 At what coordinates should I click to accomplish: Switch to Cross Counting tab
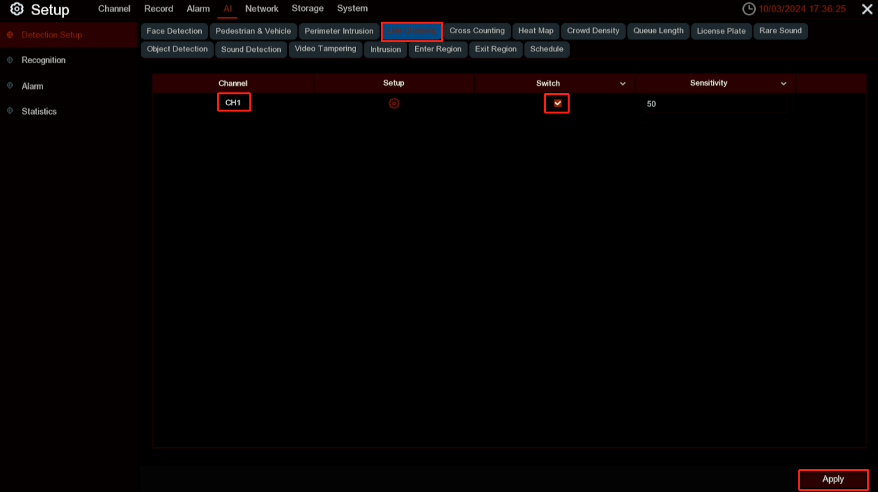click(x=477, y=30)
